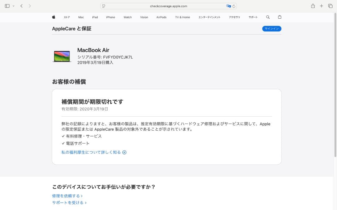The image size is (337, 210).
Task: Open the アクセサリ menu item
Action: coord(234,17)
